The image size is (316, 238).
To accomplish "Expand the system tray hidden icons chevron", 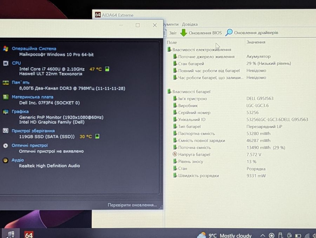I will coord(263,236).
